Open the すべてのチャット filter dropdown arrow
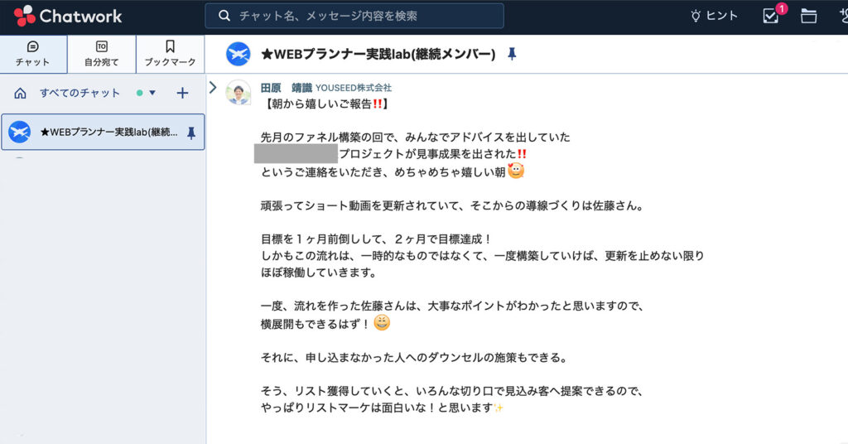This screenshot has width=848, height=444. [x=152, y=93]
